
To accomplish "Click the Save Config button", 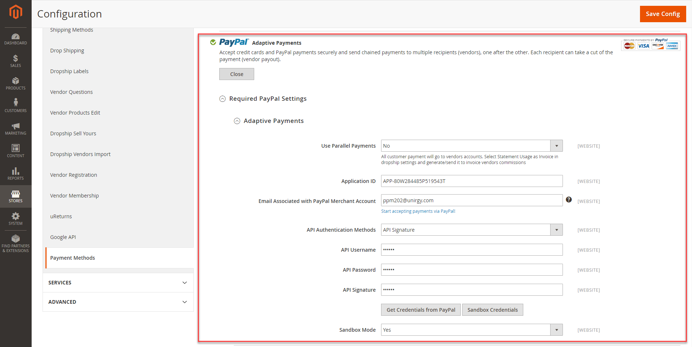I will (x=663, y=14).
